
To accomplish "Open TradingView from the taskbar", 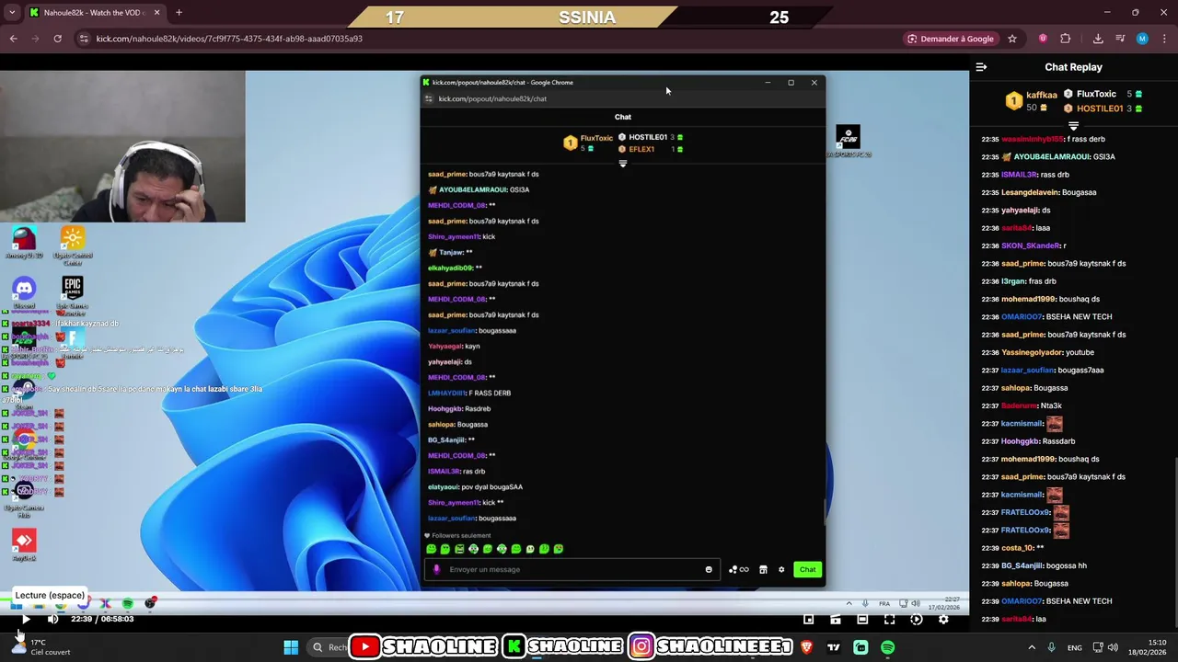I will 834,647.
